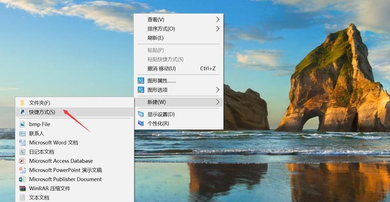
Task: Click the personalization icon beside 个性化(R)
Action: point(141,123)
